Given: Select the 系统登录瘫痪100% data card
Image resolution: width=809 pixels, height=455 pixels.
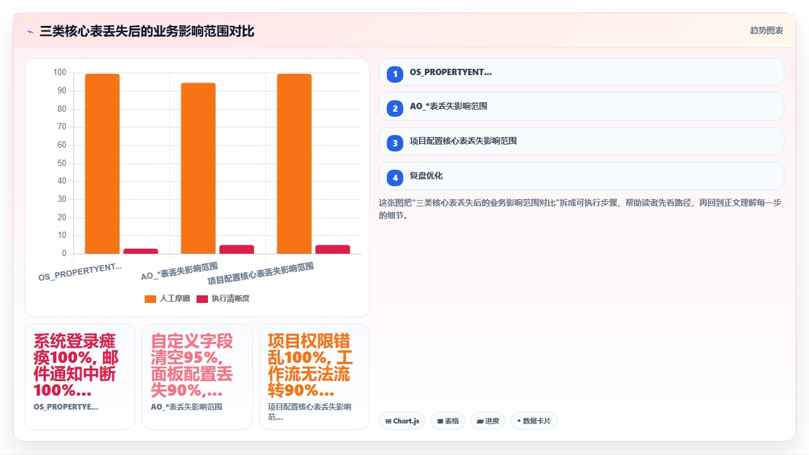Looking at the screenshot, I should 80,377.
